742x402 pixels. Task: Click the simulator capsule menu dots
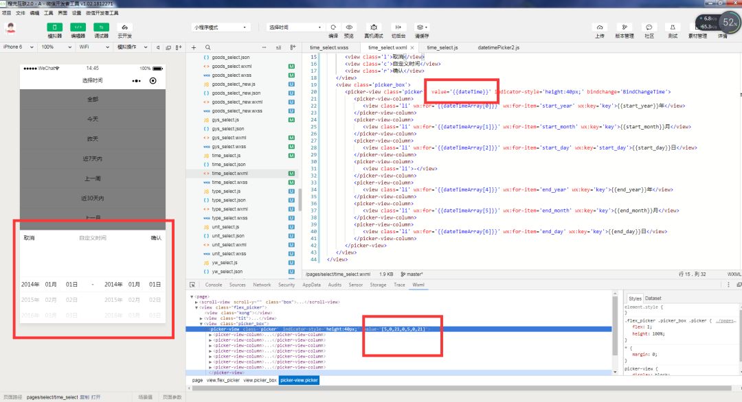pyautogui.click(x=136, y=81)
